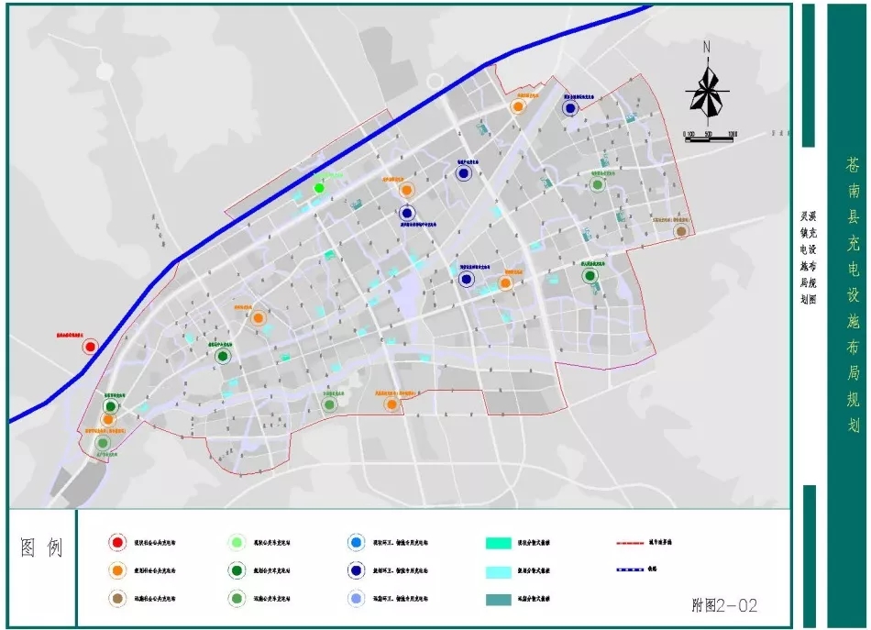Click the 附图2-02 figure number label
871x630 pixels.
pos(724,606)
